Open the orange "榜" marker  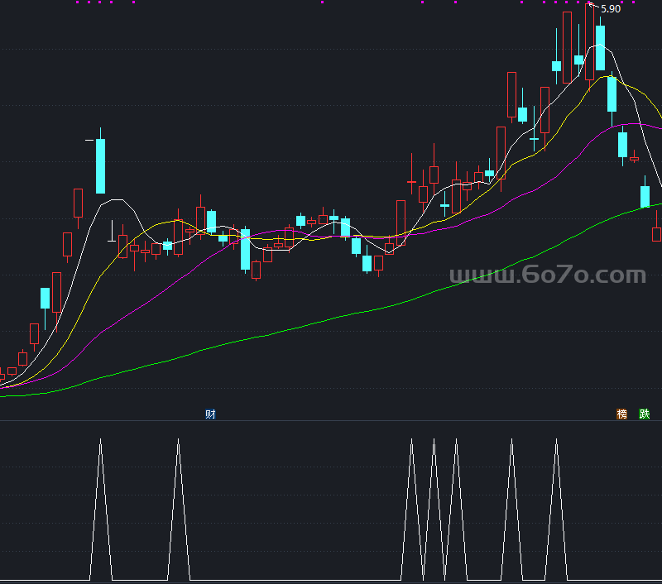pyautogui.click(x=621, y=414)
